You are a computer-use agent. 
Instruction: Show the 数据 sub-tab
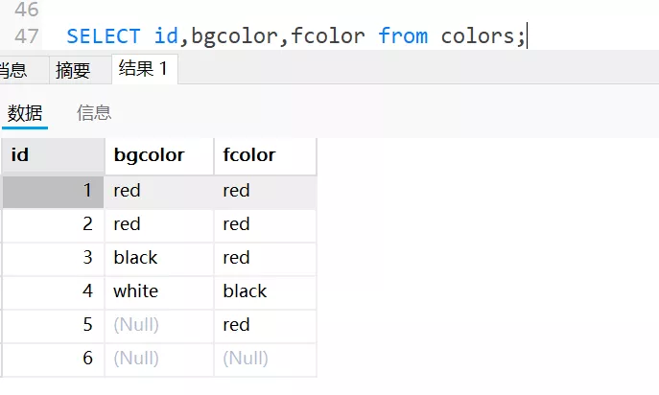coord(25,113)
